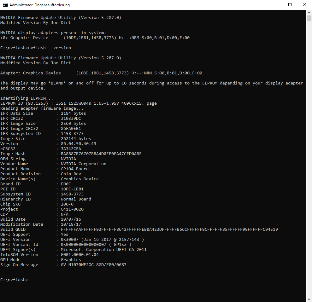312x302 pixels.
Task: Click the 'Identifying EEPROM...' line
Action: (x=27, y=98)
